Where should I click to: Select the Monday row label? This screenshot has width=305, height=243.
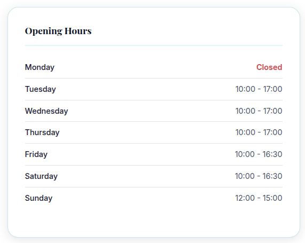[x=40, y=67]
